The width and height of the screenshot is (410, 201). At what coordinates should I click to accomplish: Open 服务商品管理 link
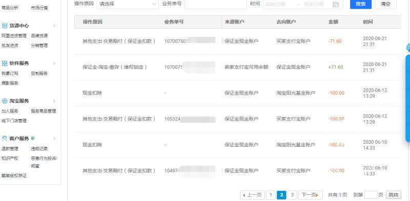(x=44, y=111)
